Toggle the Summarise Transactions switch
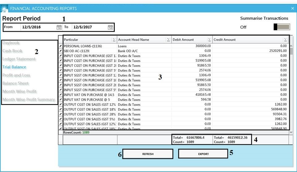The image size is (297, 172). tap(282, 27)
